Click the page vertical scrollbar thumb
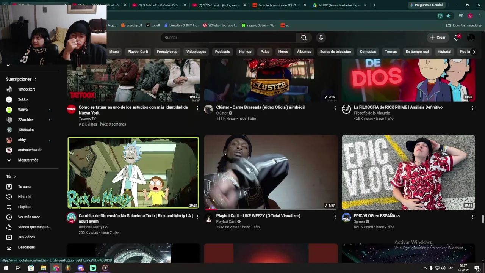 [x=483, y=219]
